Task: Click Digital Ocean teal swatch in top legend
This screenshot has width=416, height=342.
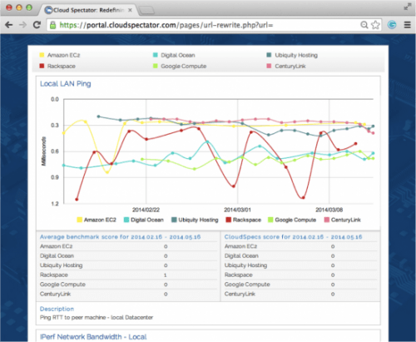Action: (x=156, y=55)
